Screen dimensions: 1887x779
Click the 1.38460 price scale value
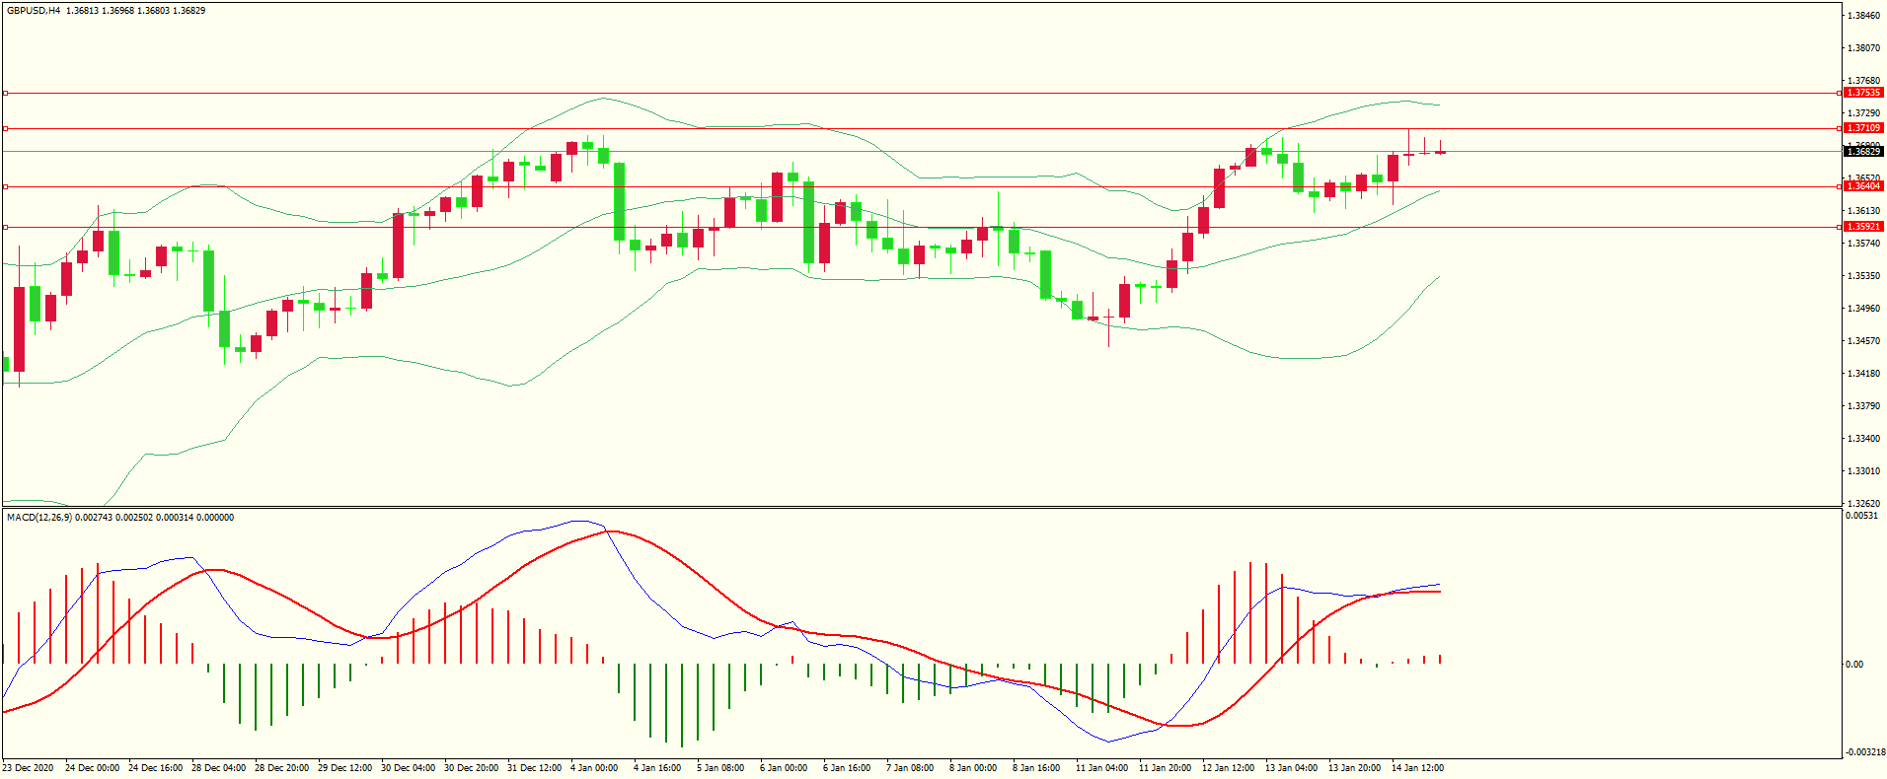1863,16
